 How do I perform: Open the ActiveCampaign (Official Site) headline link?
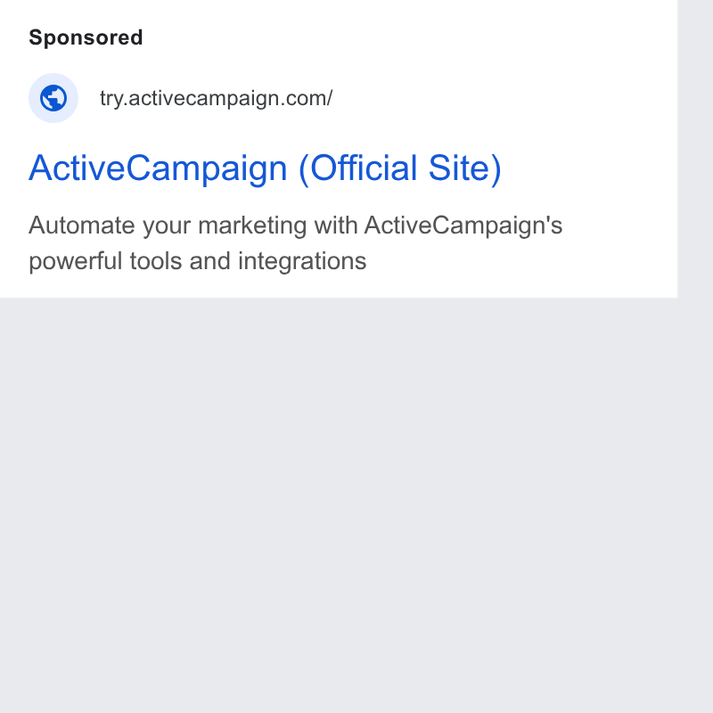tap(265, 168)
